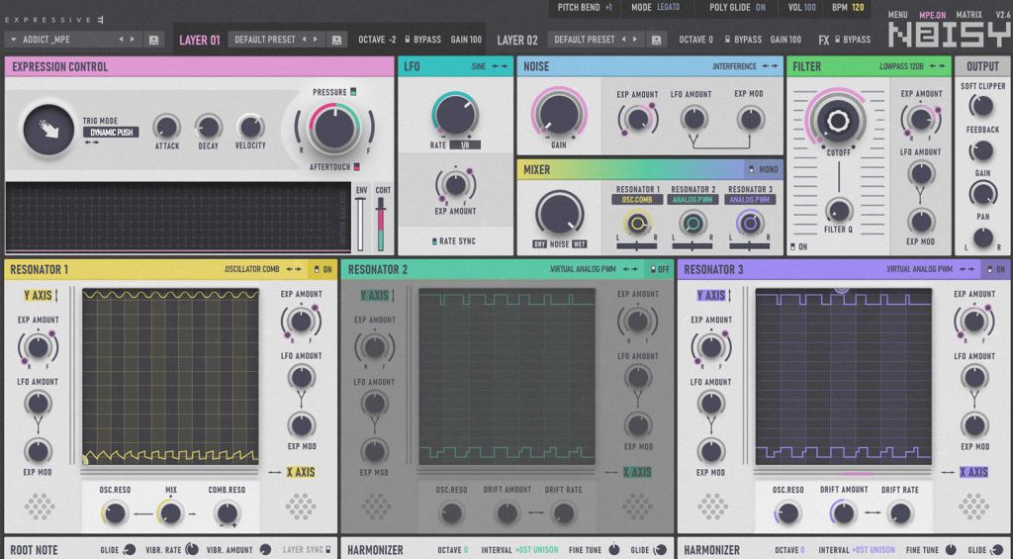Save Layer 02 preset with disk icon
Screen dimensions: 1013x559
657,40
